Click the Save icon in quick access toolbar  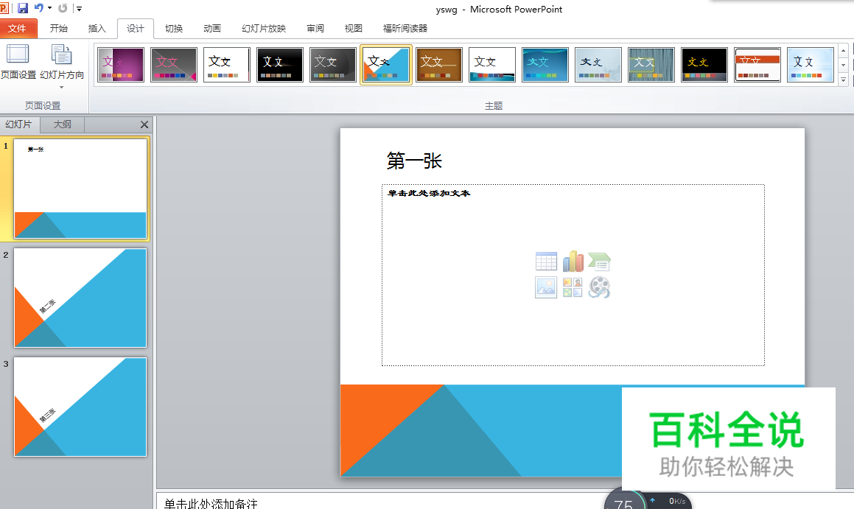(x=22, y=8)
